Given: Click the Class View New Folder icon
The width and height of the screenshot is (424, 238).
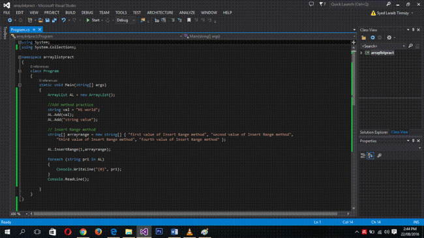Looking at the screenshot, I should pos(364,38).
